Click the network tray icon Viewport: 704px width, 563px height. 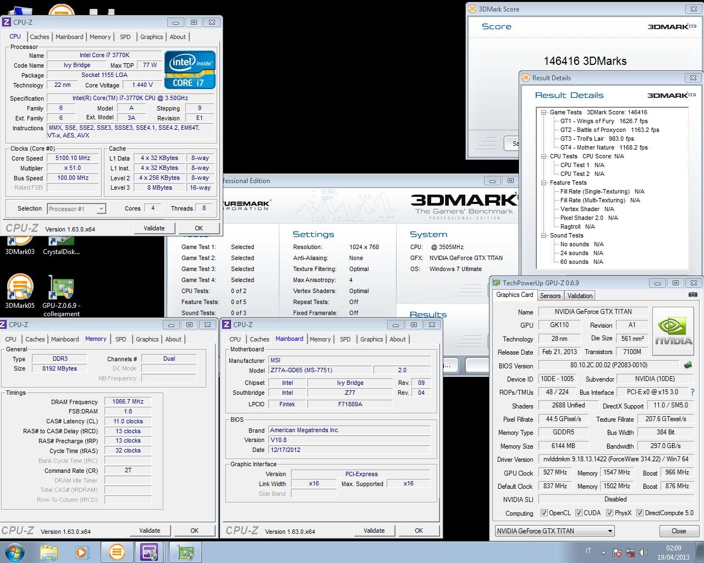[x=631, y=553]
